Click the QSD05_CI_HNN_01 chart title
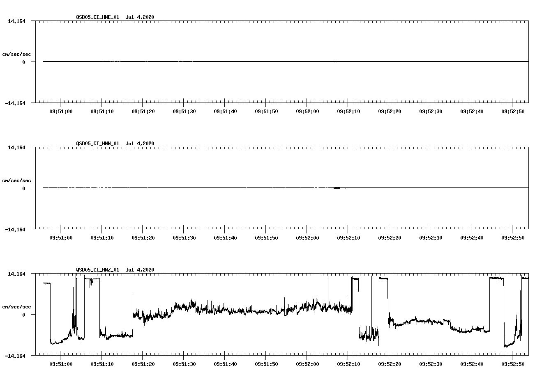Screen dimensions: 558x379 (115, 143)
